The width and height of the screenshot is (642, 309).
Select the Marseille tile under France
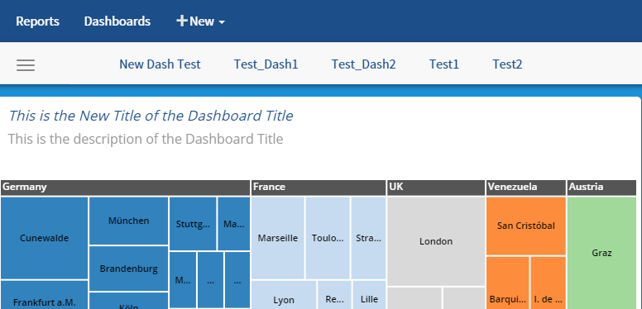(278, 238)
